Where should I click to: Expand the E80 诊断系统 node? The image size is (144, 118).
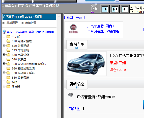point(4,77)
